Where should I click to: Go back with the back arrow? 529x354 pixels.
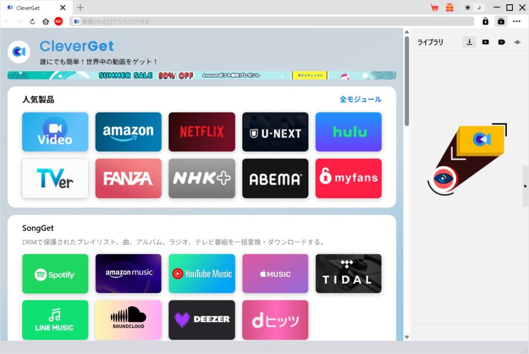(7, 22)
